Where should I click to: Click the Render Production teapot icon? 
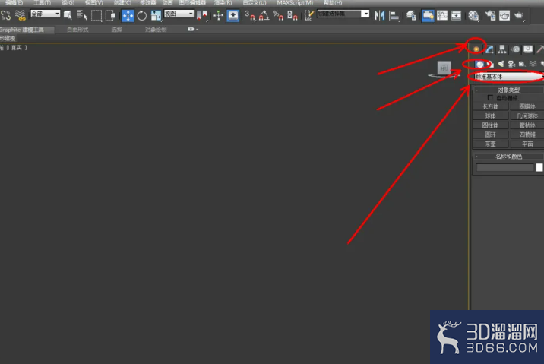click(x=519, y=15)
